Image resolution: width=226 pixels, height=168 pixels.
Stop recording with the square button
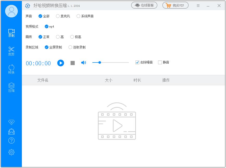73,63
